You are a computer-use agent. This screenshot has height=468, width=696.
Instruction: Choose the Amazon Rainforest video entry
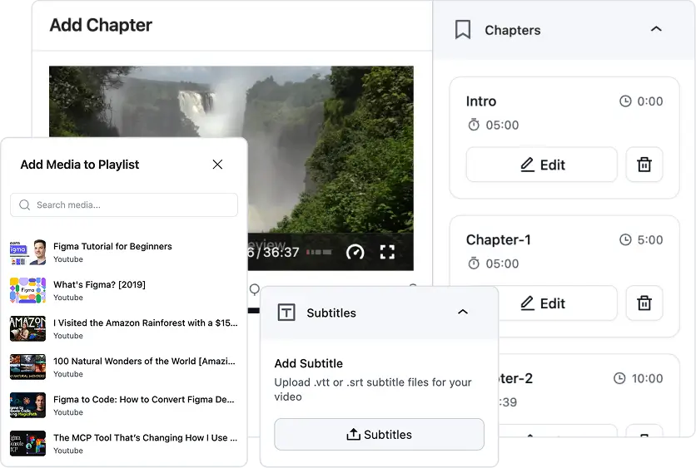[123, 328]
